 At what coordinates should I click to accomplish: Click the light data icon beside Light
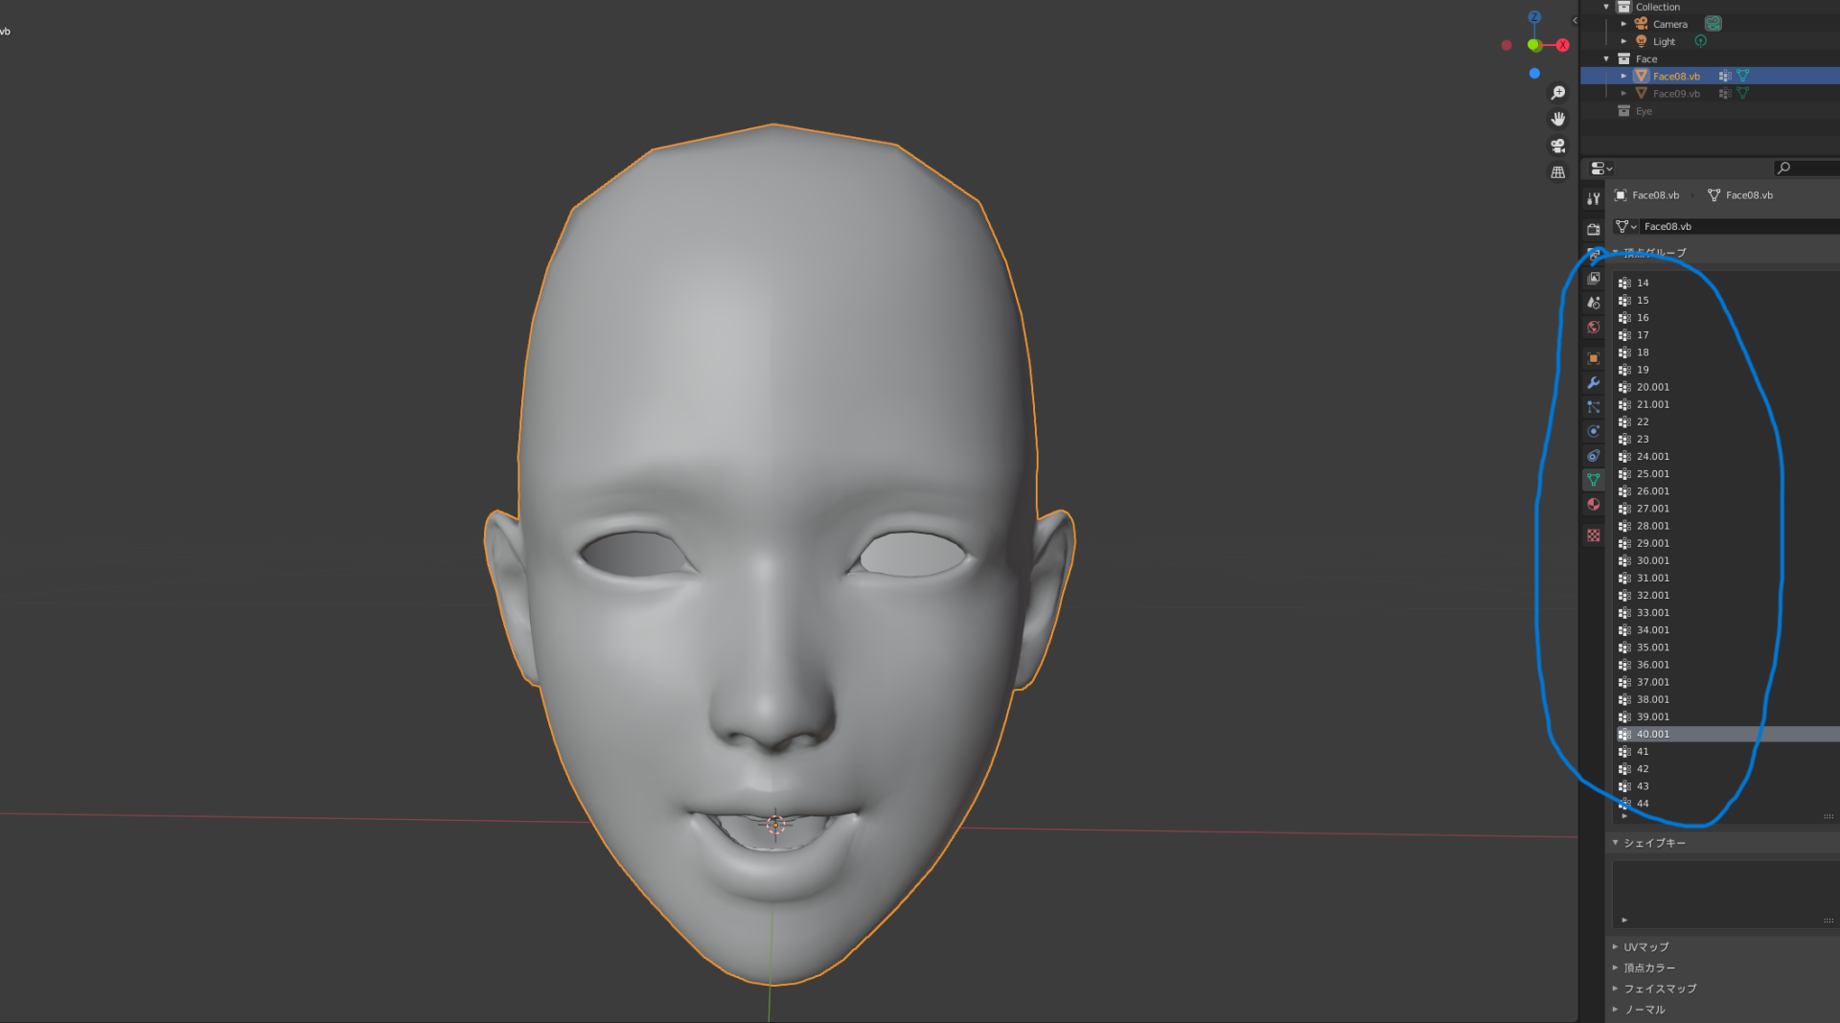pyautogui.click(x=1701, y=41)
